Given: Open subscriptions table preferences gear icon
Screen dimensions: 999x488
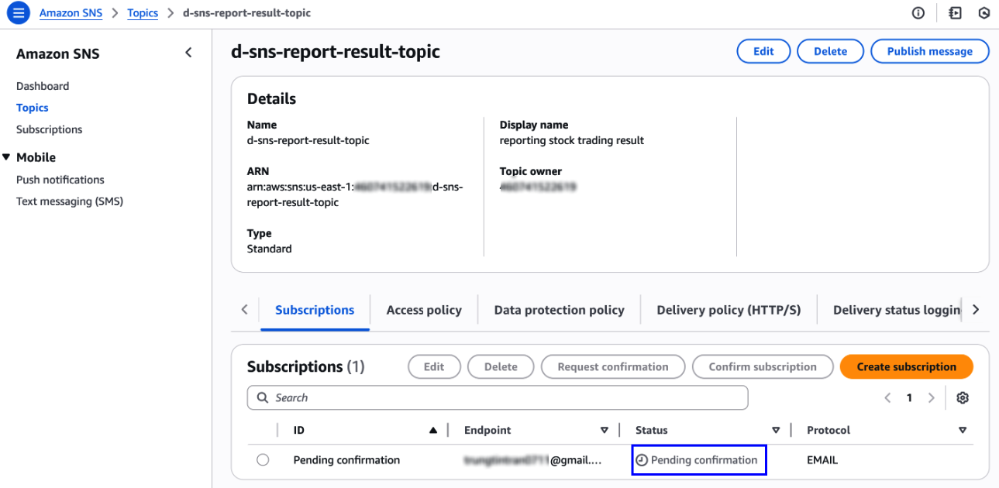Looking at the screenshot, I should pos(963,397).
